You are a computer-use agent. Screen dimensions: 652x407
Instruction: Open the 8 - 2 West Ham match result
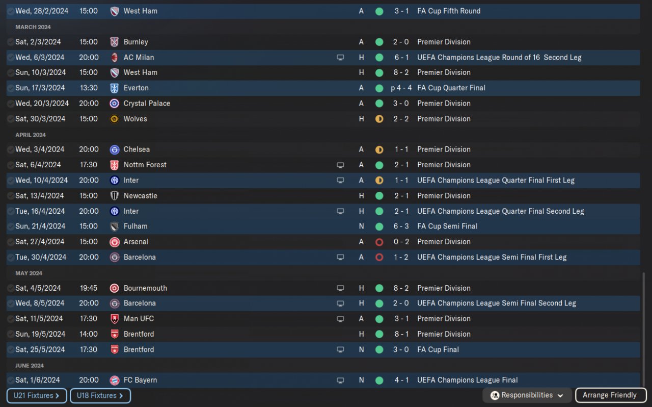tap(401, 72)
